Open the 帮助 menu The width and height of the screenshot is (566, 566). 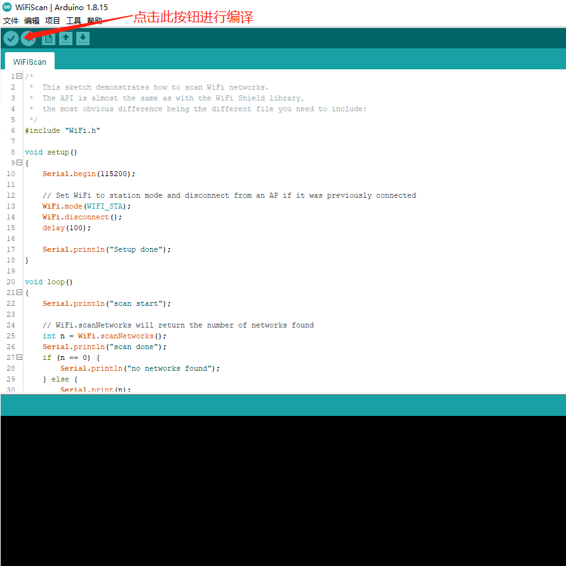(x=94, y=20)
